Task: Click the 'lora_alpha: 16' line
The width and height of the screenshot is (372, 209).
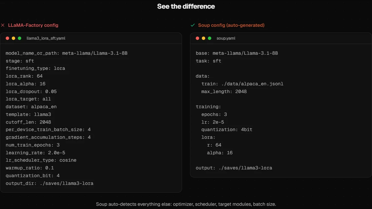Action: [25, 84]
